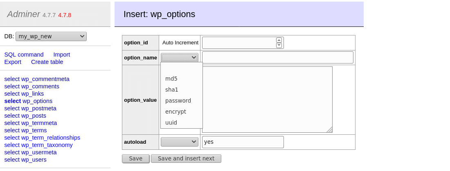Focus the option_name text input
Screen dimensions: 450x171
click(x=277, y=57)
